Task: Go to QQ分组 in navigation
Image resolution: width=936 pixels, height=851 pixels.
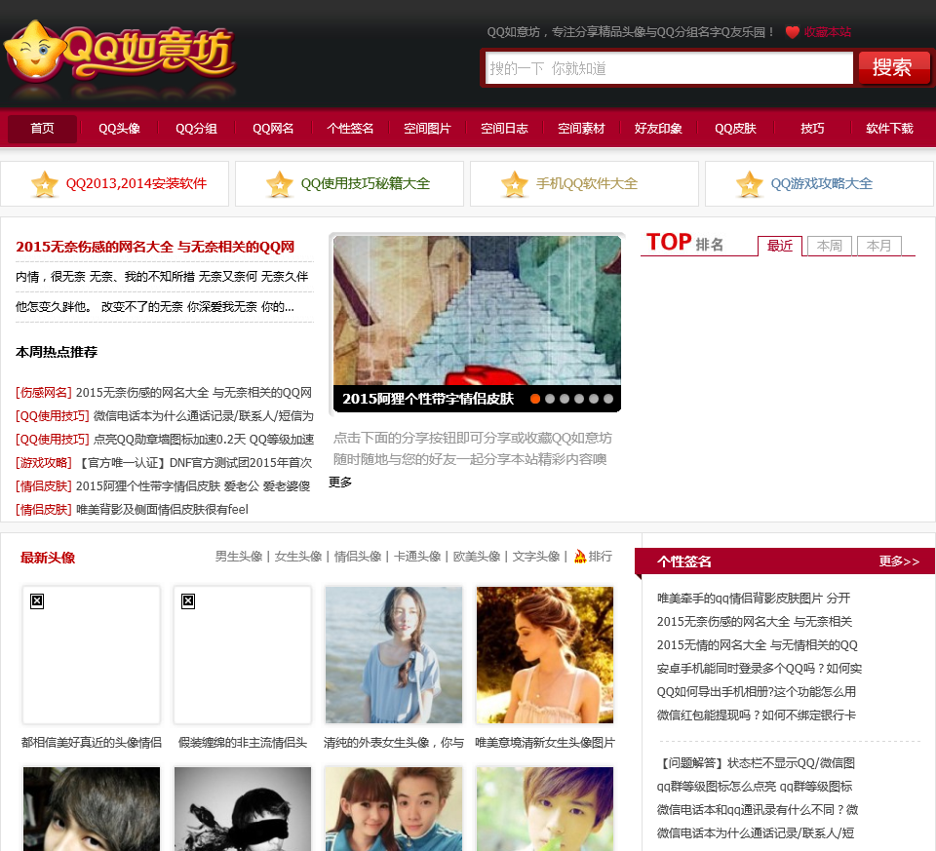Action: pyautogui.click(x=196, y=129)
